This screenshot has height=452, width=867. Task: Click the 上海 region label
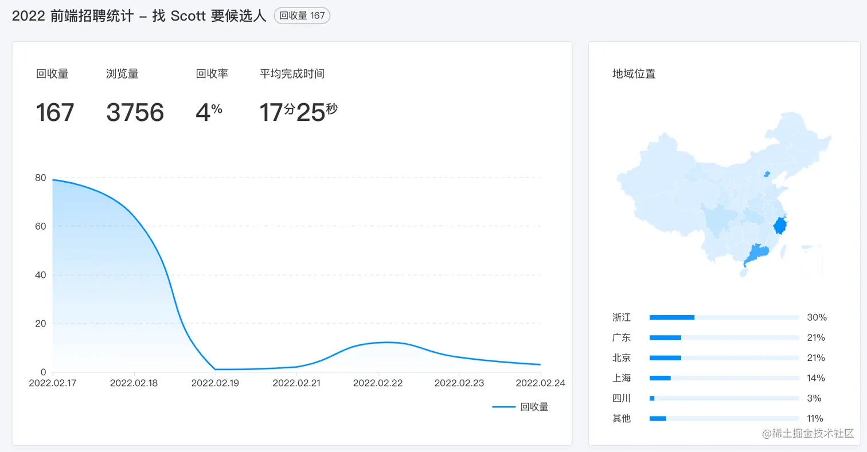[x=622, y=378]
